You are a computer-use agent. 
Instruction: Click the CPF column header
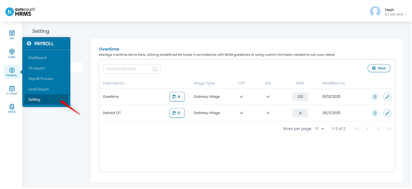[241, 83]
